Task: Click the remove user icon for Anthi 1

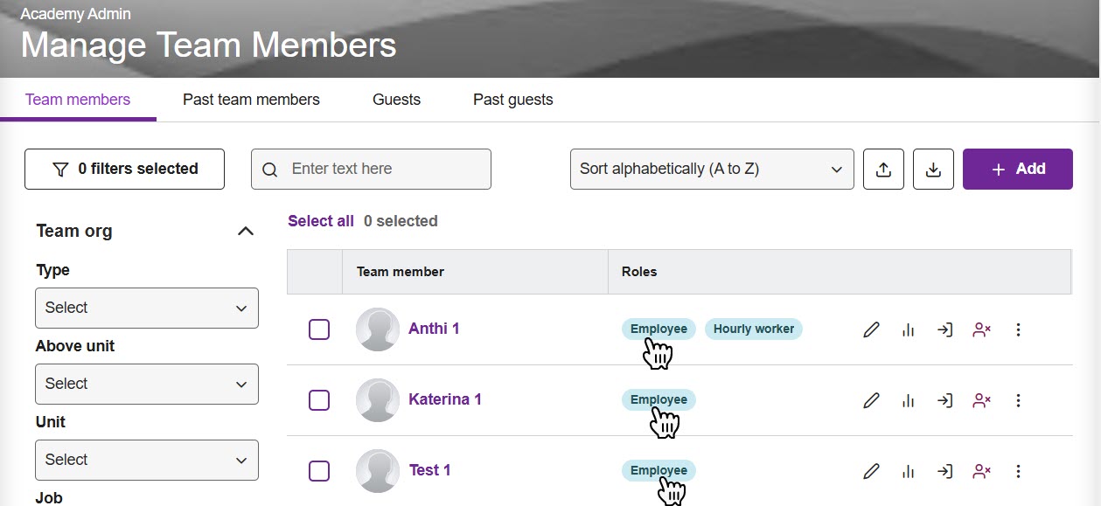Action: [981, 329]
